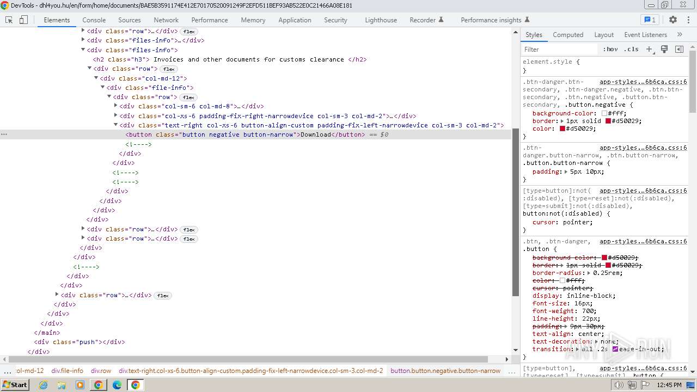Open color picker for border #d50029 swatch
697x392 pixels.
coord(608,121)
